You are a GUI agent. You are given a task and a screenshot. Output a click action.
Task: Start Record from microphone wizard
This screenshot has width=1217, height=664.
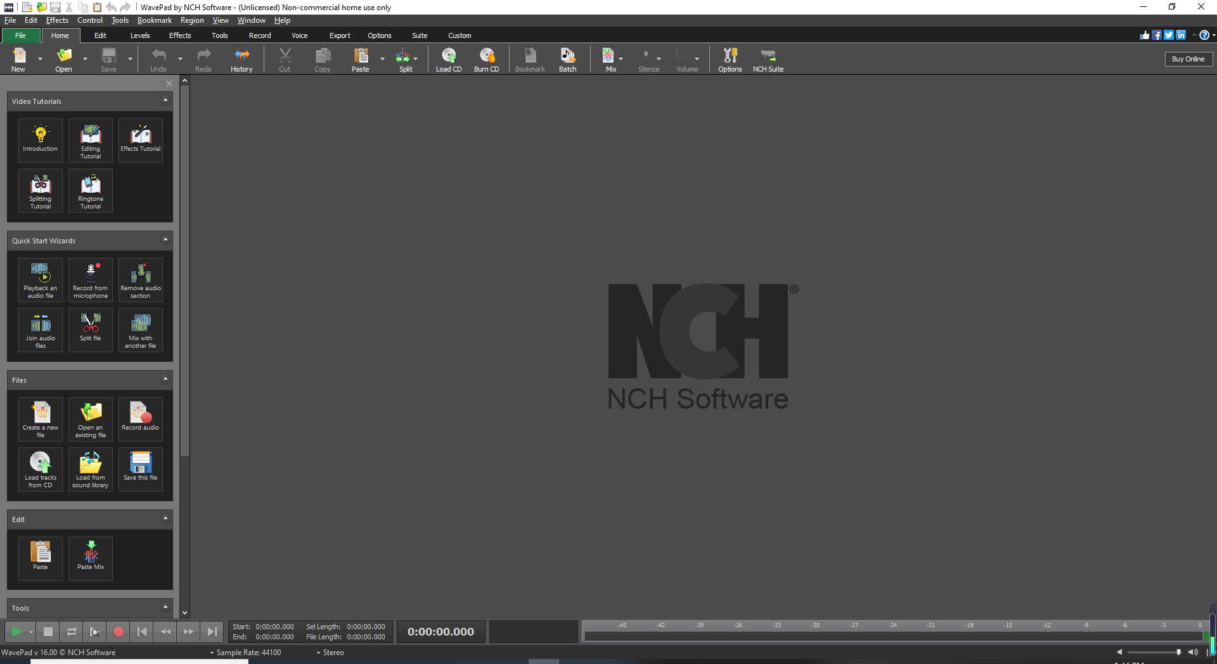(91, 279)
